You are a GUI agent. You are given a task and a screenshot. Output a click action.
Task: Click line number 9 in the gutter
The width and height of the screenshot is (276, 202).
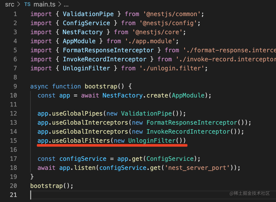coord(15,86)
